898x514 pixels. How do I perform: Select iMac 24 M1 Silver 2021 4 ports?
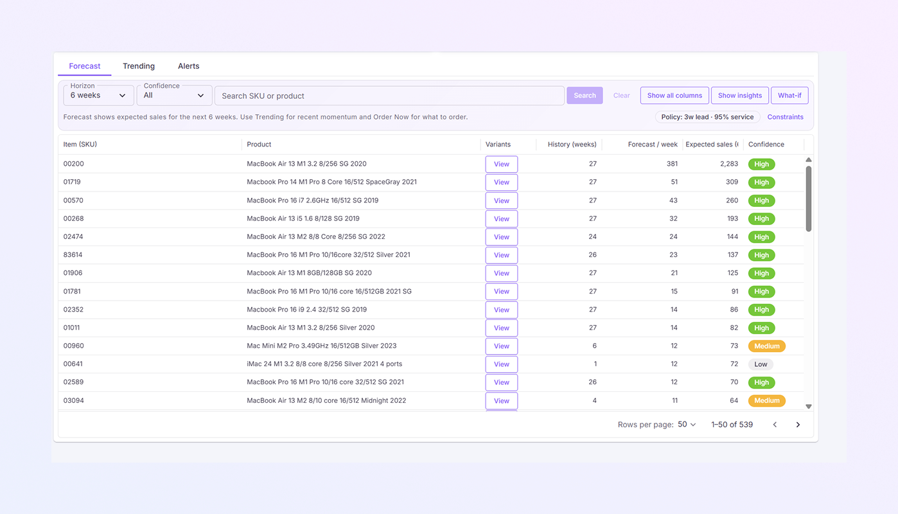point(324,364)
